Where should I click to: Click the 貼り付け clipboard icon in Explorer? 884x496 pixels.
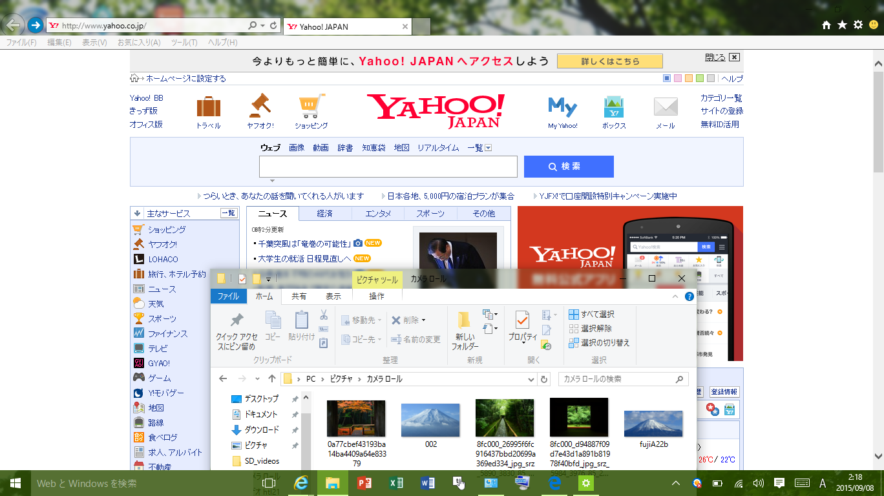[302, 320]
